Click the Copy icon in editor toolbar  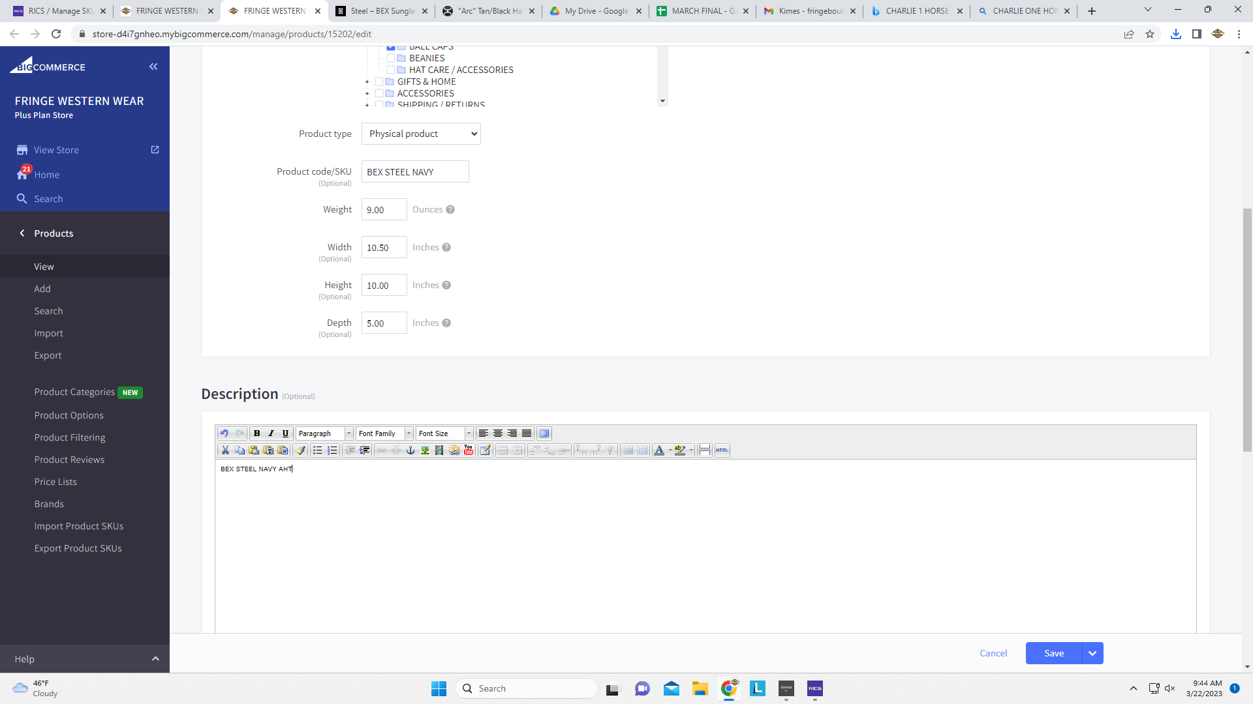(x=240, y=450)
